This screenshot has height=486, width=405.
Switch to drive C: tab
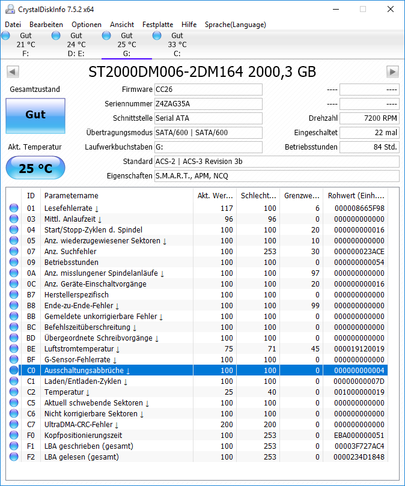pos(177,44)
